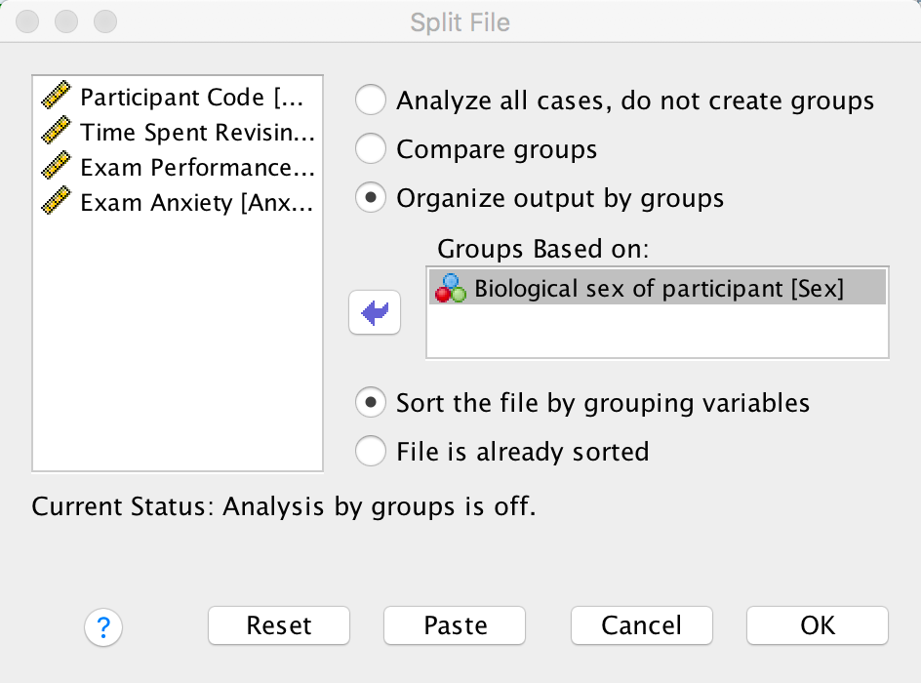The image size is (921, 683).
Task: Click the scale icon next to Time Spent Revising
Action: pos(58,132)
